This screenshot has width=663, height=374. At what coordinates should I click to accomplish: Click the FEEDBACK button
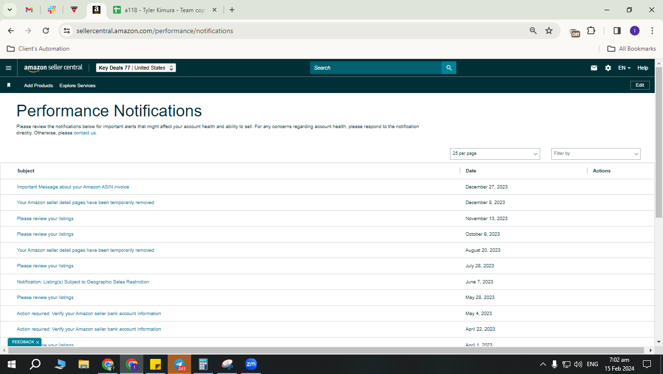click(23, 342)
